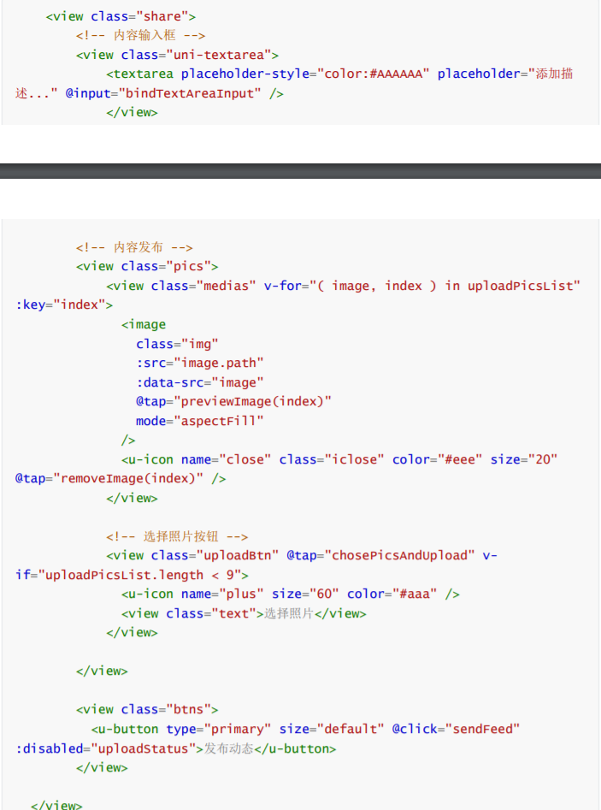Click the ':data-src="image"' line
This screenshot has width=601, height=810.
coord(200,382)
